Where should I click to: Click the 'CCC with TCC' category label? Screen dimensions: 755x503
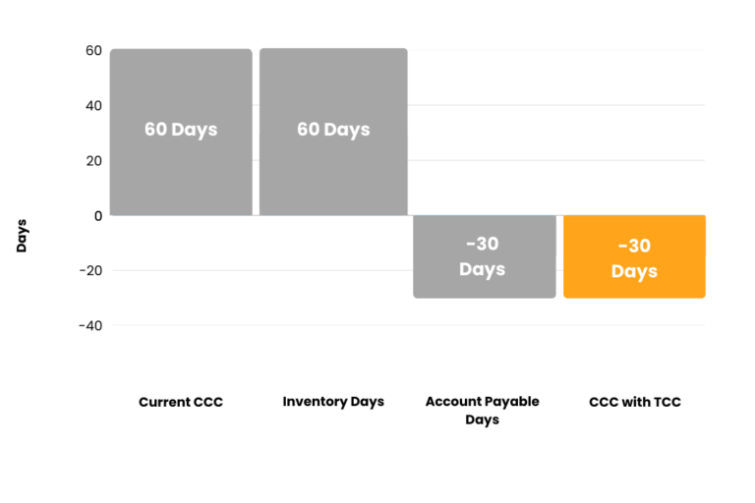click(x=635, y=402)
